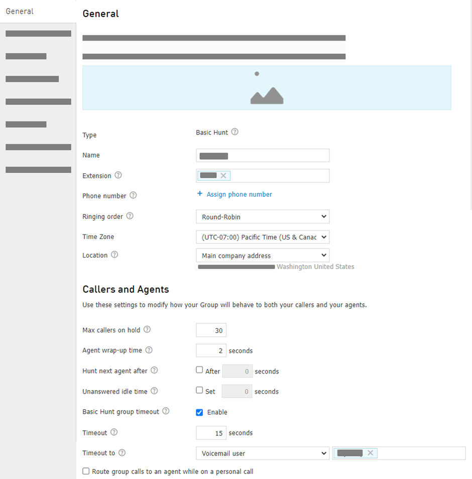
Task: Check Route group calls to agent option
Action: [x=86, y=471]
